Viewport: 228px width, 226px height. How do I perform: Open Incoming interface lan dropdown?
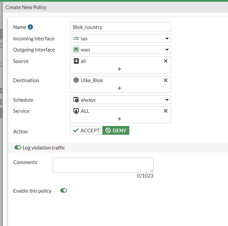click(x=121, y=38)
